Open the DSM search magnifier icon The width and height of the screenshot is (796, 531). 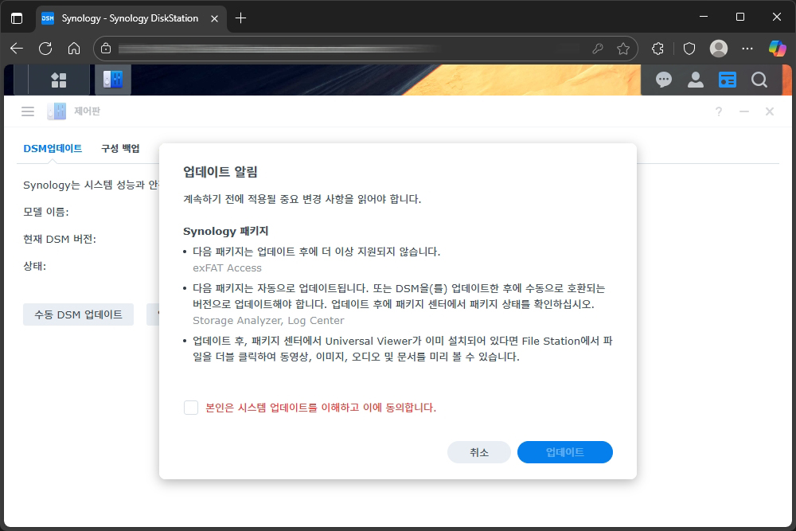(759, 80)
